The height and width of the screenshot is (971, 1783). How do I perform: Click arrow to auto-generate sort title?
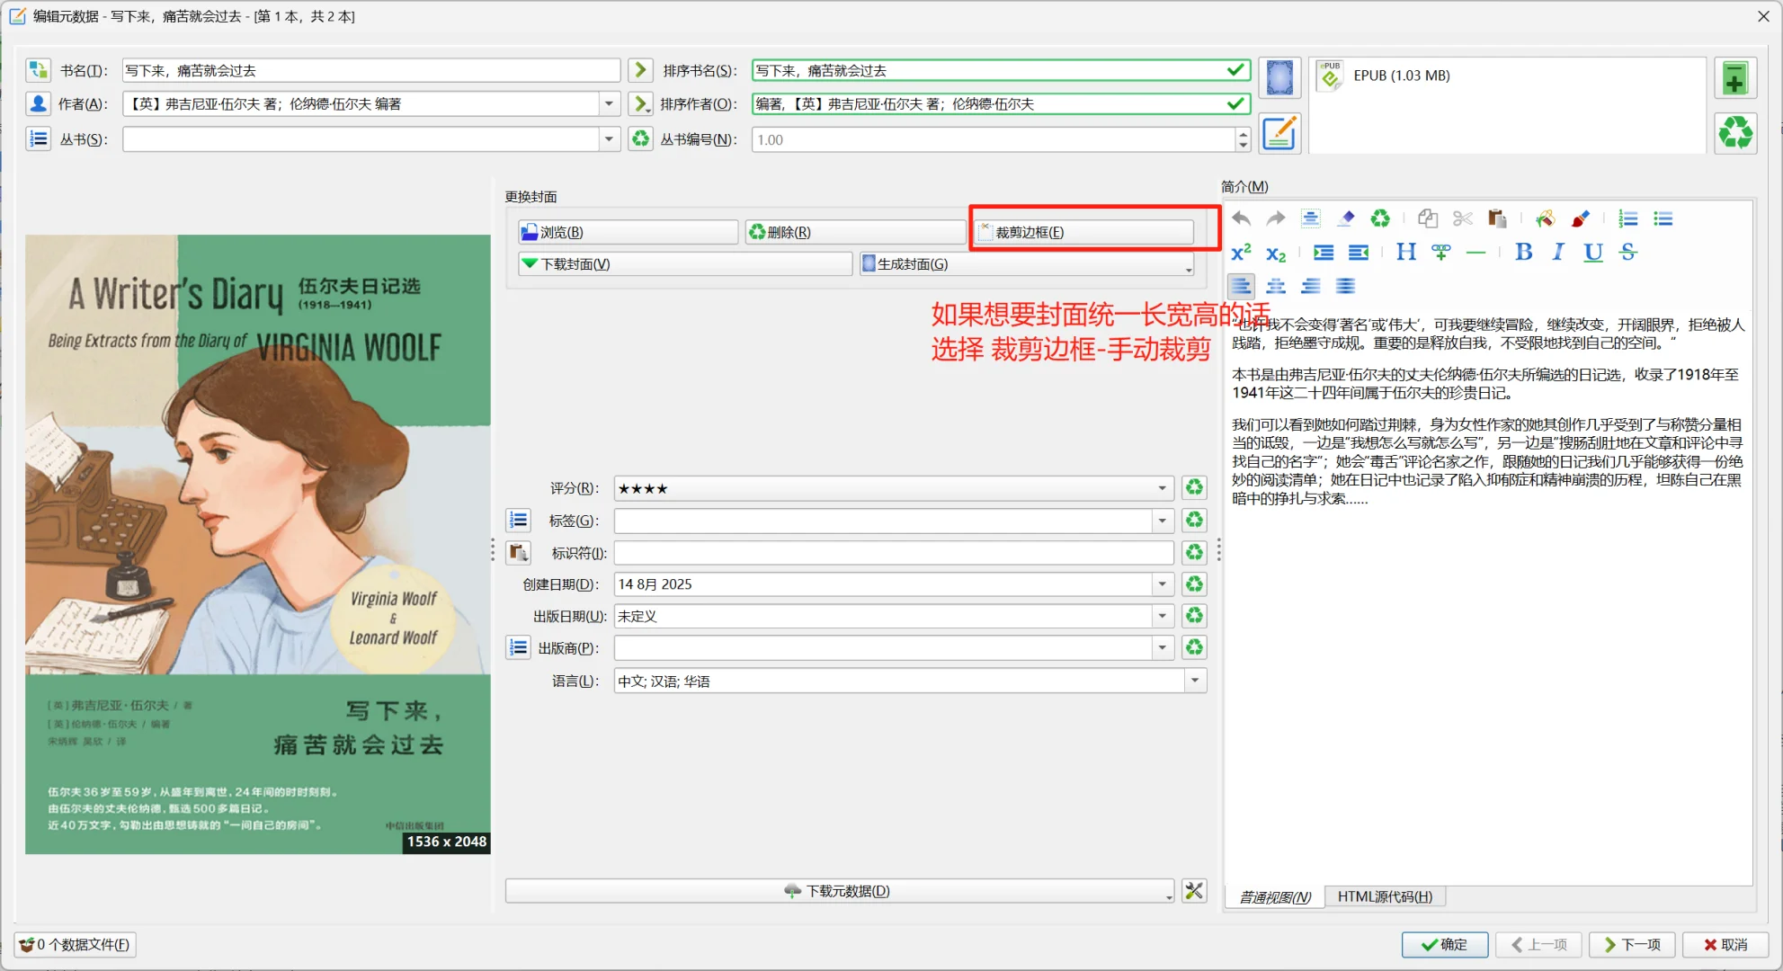(640, 70)
